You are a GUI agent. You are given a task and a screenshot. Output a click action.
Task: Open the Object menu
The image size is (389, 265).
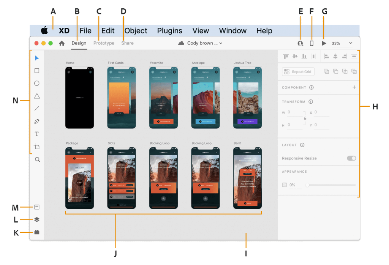(136, 31)
